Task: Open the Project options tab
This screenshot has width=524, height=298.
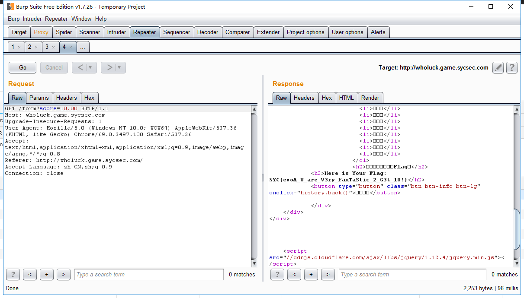Action: click(x=305, y=32)
